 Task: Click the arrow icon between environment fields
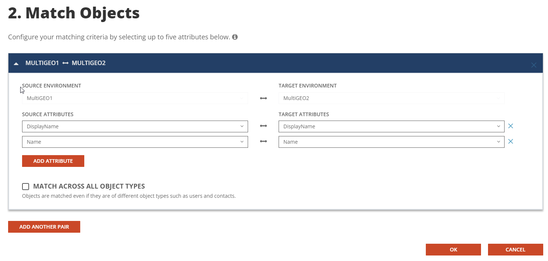coord(263,99)
